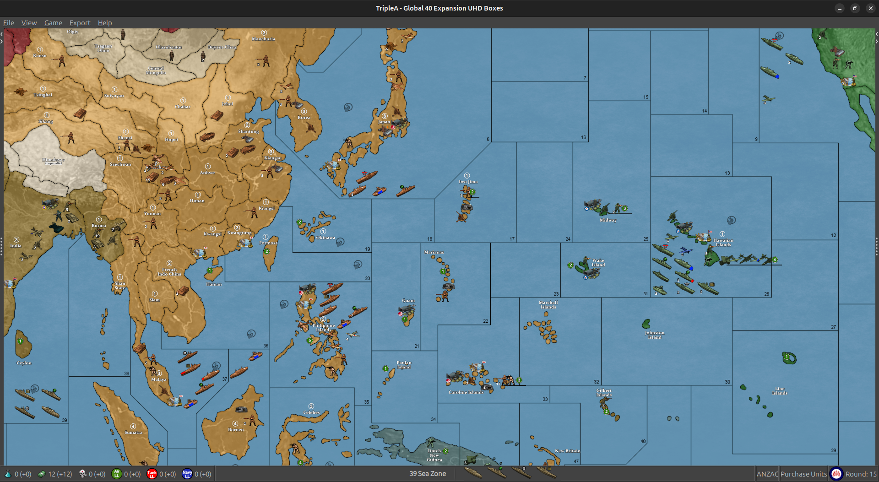Select the Hawaiian Islands territory label
Image resolution: width=879 pixels, height=482 pixels.
723,243
